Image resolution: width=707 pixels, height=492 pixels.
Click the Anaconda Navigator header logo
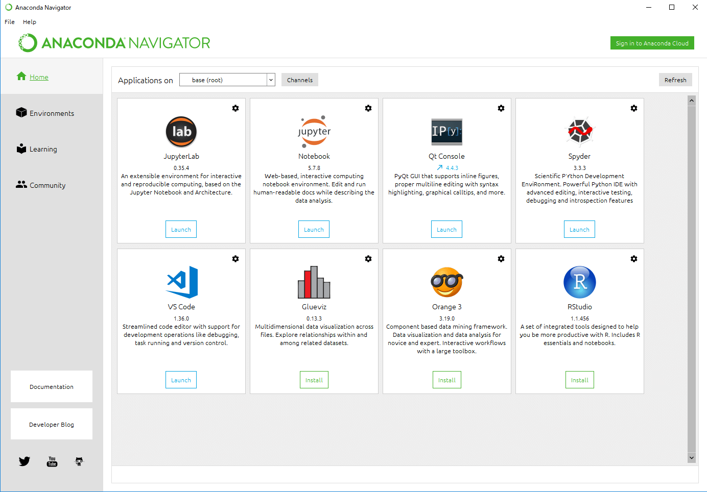click(x=114, y=43)
